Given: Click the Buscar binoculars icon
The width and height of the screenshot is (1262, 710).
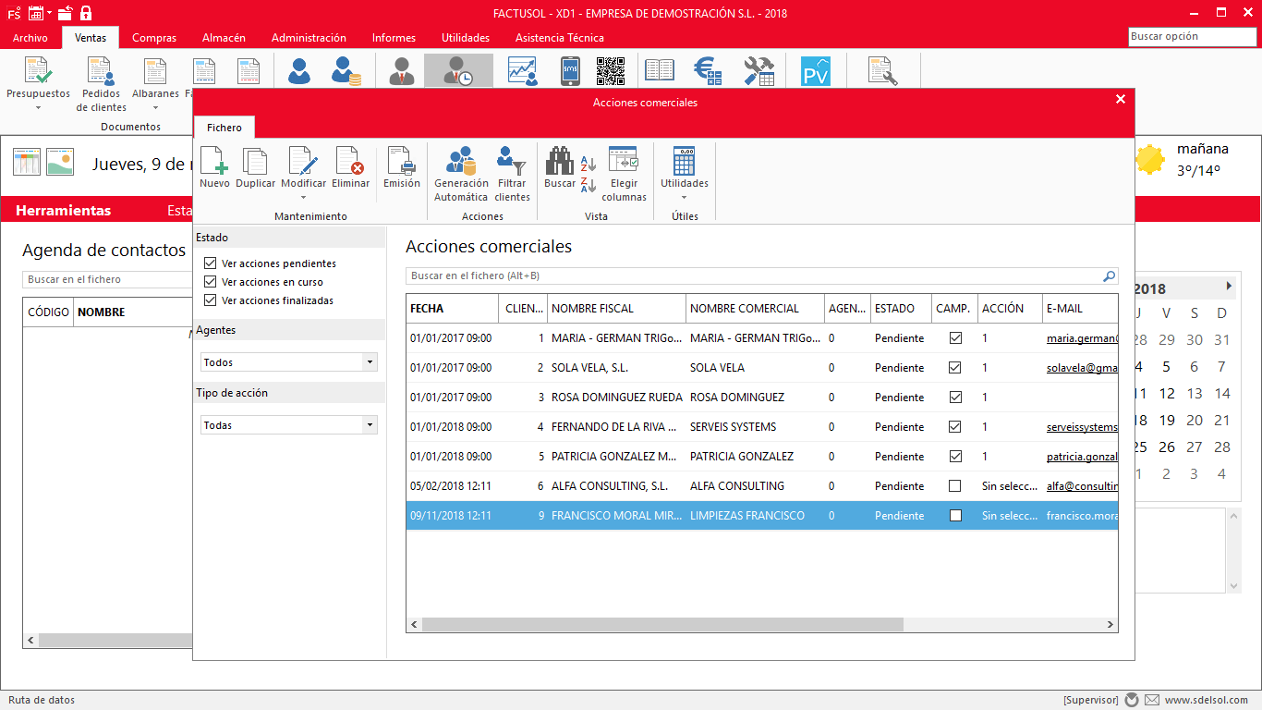Looking at the screenshot, I should pos(560,161).
